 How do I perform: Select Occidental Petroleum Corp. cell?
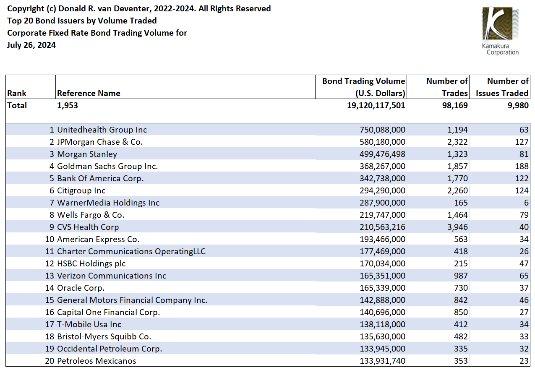[x=110, y=349]
